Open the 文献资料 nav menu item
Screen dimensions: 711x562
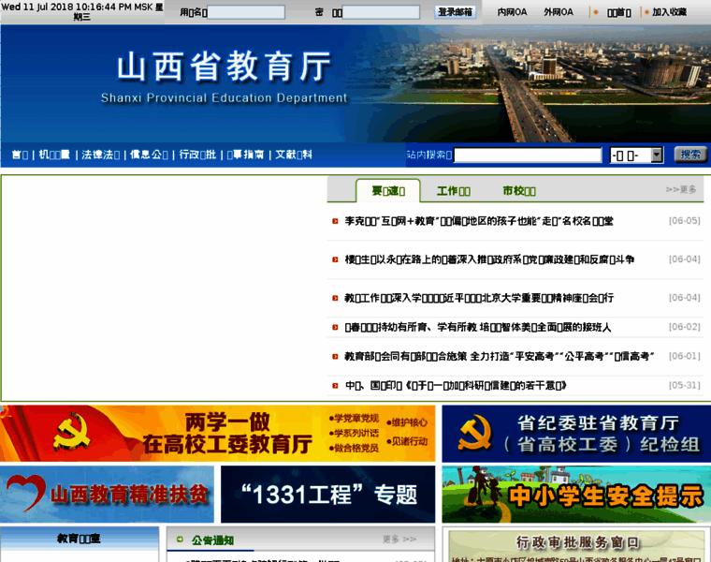[294, 155]
